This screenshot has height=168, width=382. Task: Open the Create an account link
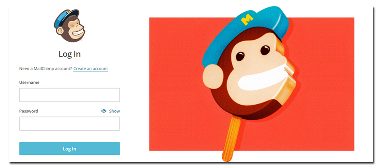click(91, 69)
